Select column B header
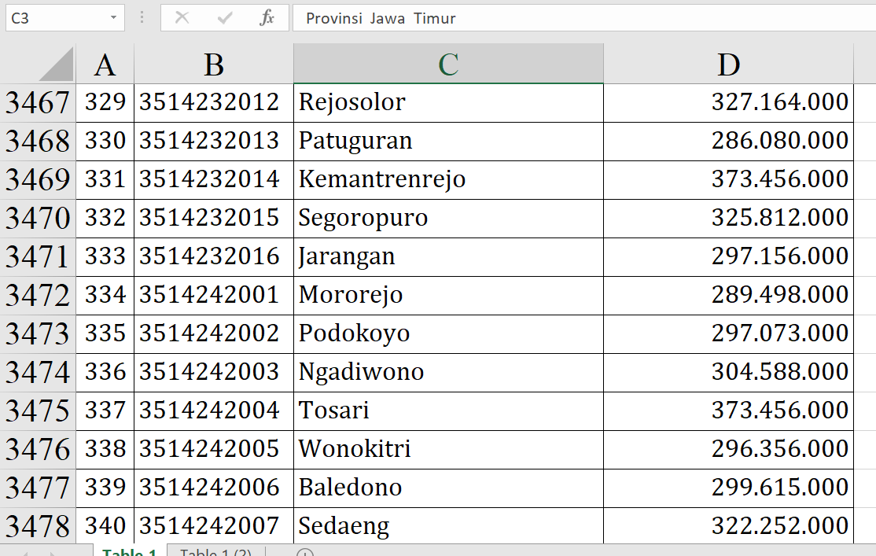Viewport: 876px width, 556px height. click(x=213, y=64)
